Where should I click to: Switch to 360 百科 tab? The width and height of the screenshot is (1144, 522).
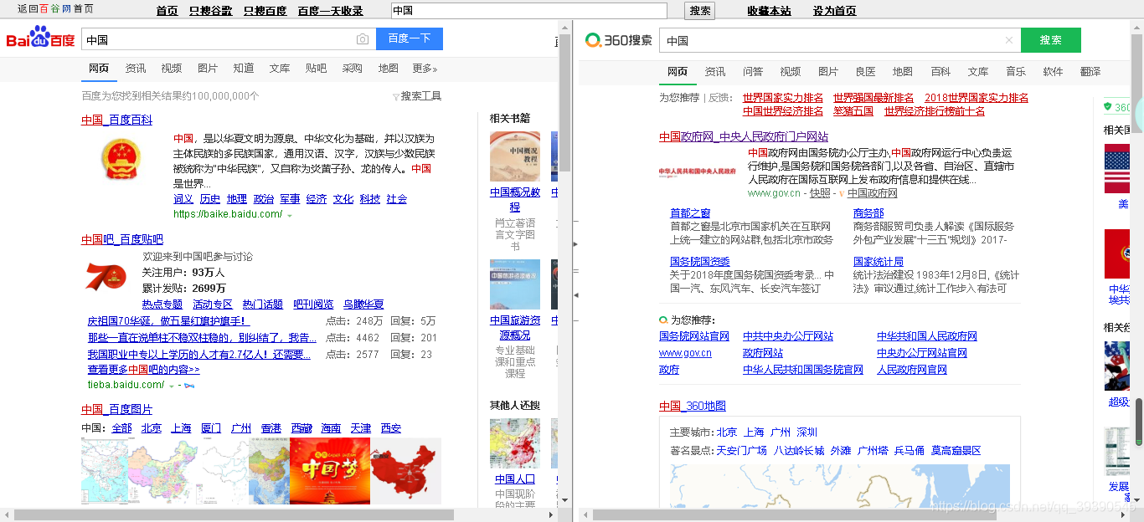coord(940,72)
